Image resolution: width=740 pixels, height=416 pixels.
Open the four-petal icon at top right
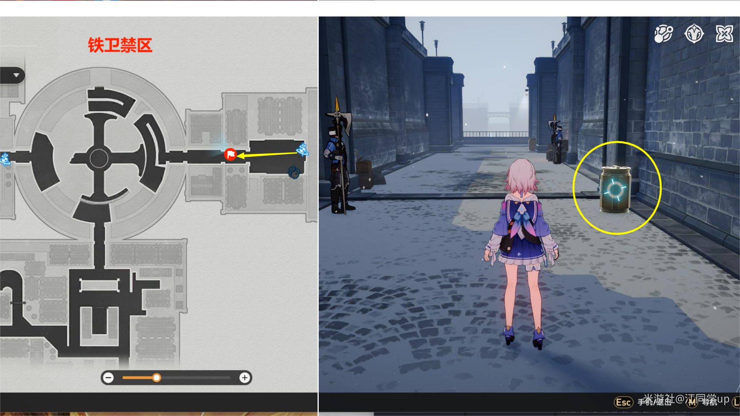coord(724,34)
